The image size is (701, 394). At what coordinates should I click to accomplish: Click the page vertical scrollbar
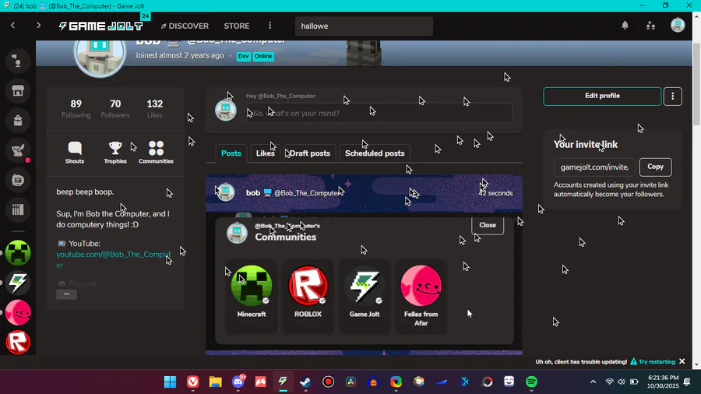696,84
